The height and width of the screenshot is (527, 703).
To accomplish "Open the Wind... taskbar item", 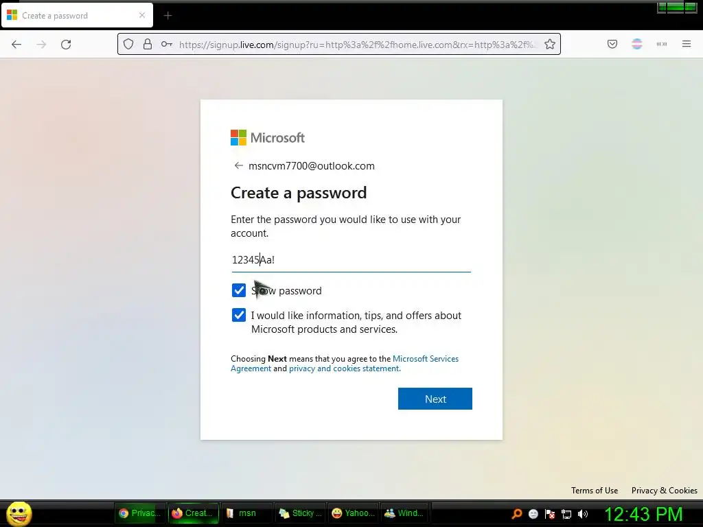I will point(406,513).
